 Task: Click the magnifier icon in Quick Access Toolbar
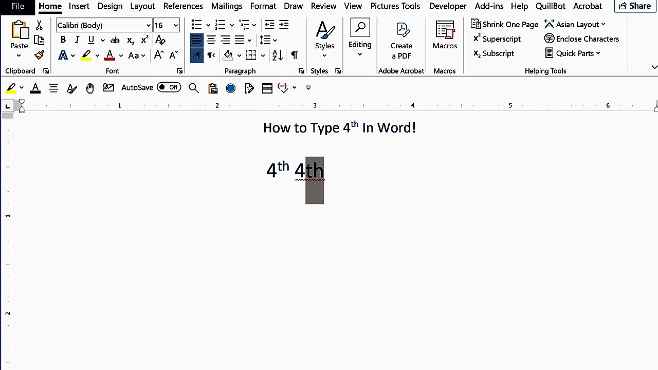[x=194, y=88]
